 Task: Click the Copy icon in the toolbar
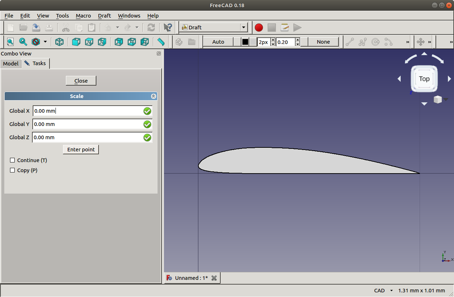click(79, 28)
